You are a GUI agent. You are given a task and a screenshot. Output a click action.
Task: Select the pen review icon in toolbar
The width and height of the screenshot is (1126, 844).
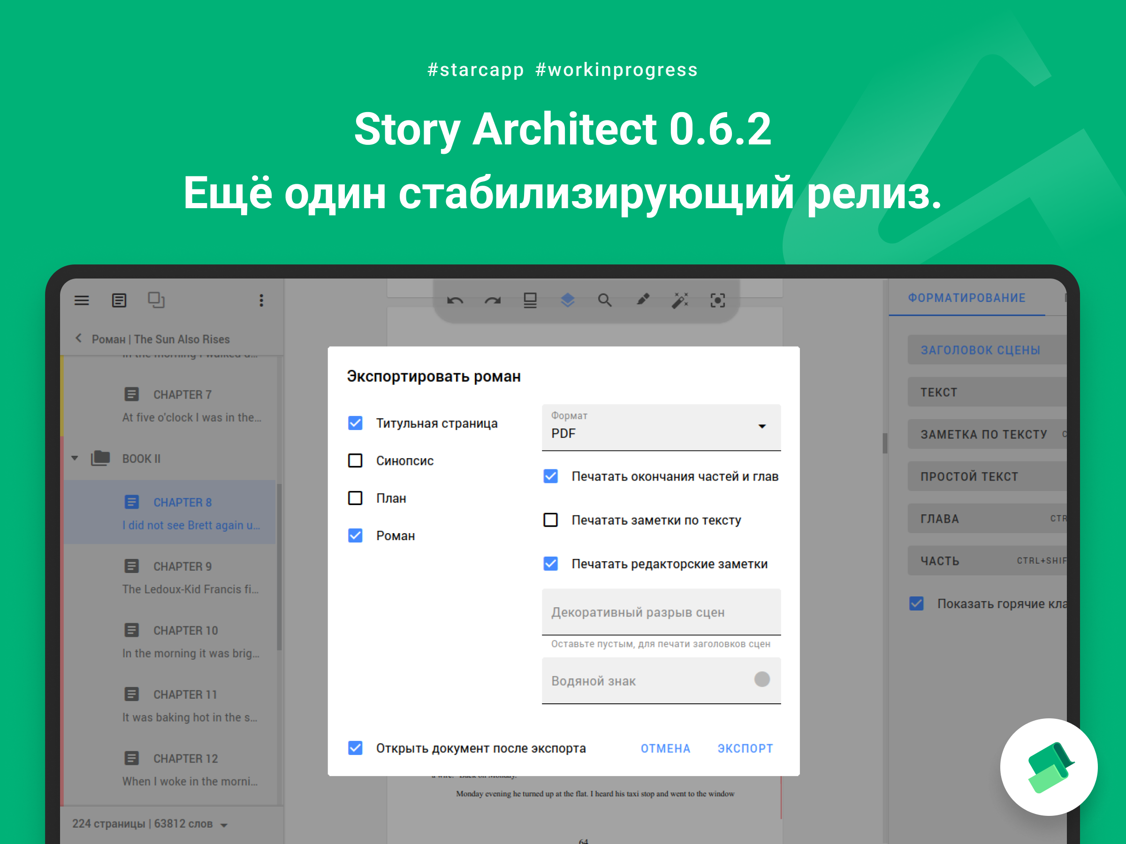click(643, 300)
